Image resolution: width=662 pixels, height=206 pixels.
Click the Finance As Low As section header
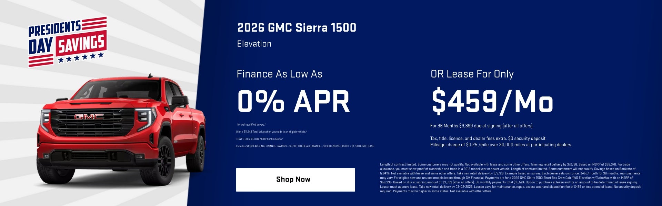point(279,74)
